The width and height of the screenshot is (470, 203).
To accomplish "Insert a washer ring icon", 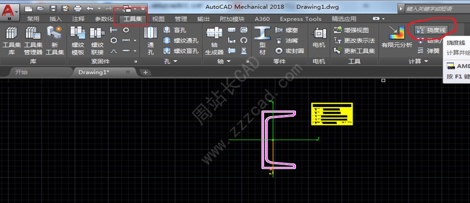I will pyautogui.click(x=126, y=30).
